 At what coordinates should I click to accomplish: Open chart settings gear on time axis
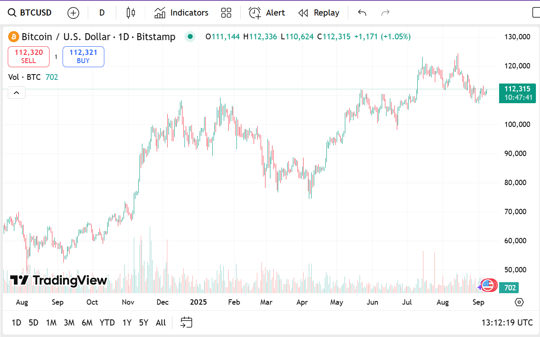(x=519, y=302)
